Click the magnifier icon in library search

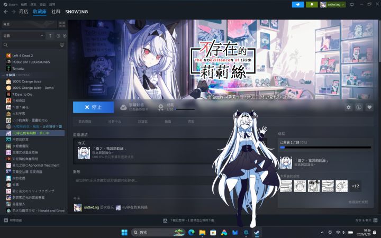(x=6, y=45)
